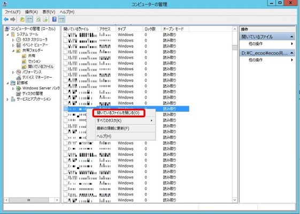This screenshot has width=300, height=214.
Task: Click the Forward arrow toolbar icon
Action: coord(13,19)
